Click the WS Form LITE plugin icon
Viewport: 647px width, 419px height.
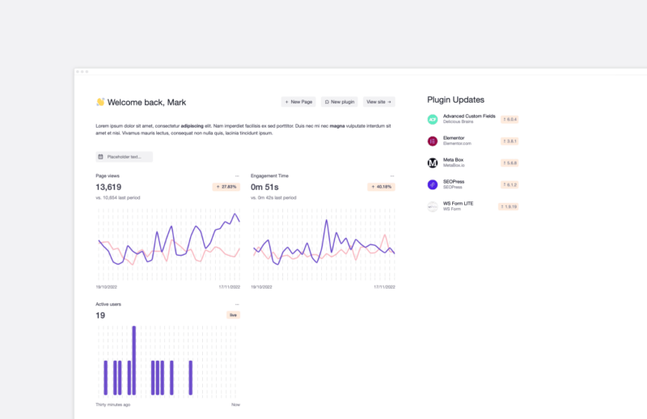pyautogui.click(x=432, y=206)
